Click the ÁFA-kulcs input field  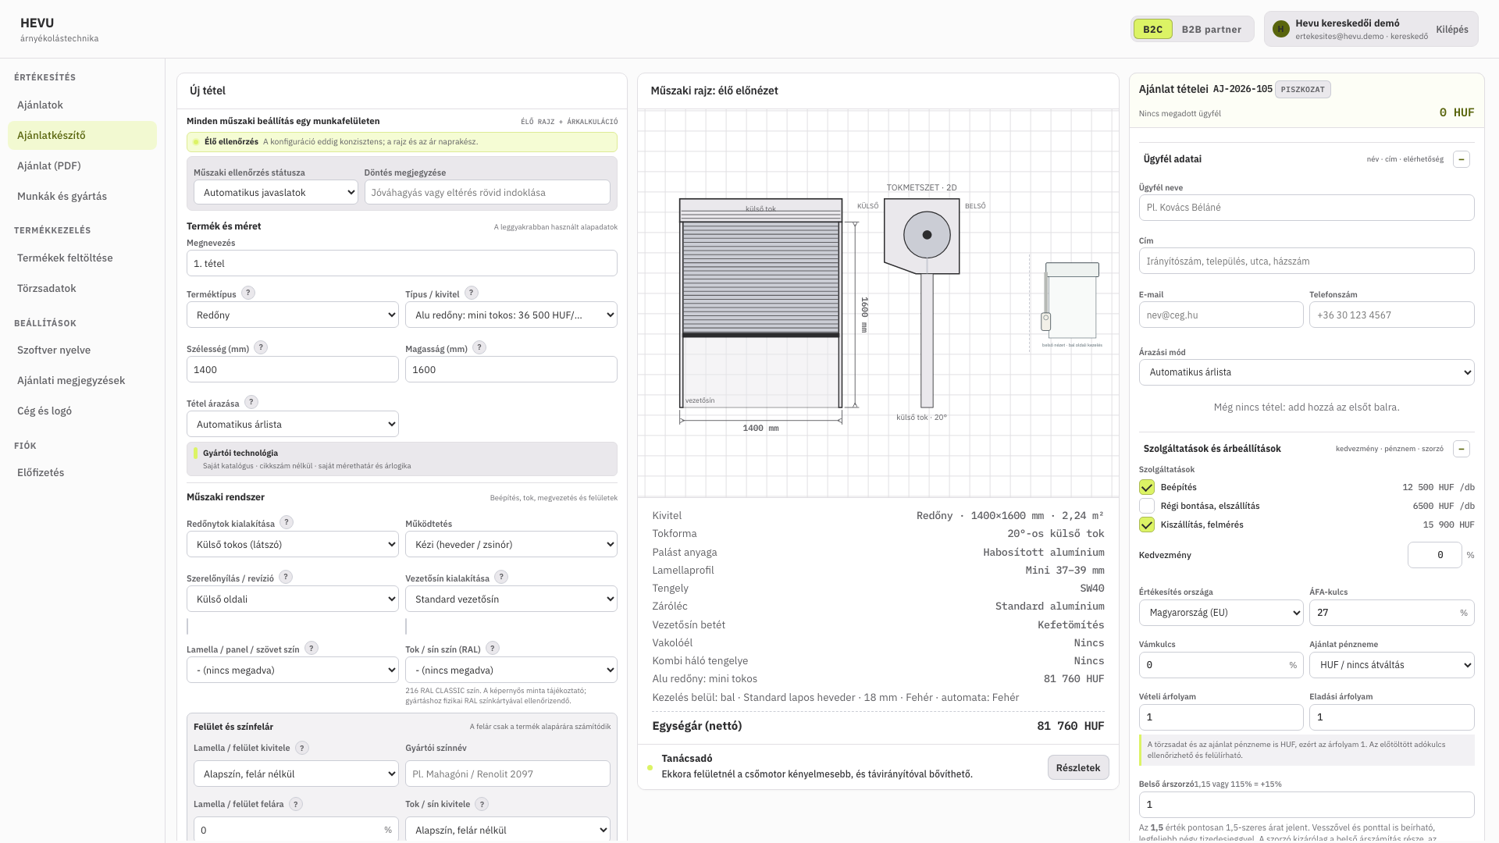click(1392, 613)
